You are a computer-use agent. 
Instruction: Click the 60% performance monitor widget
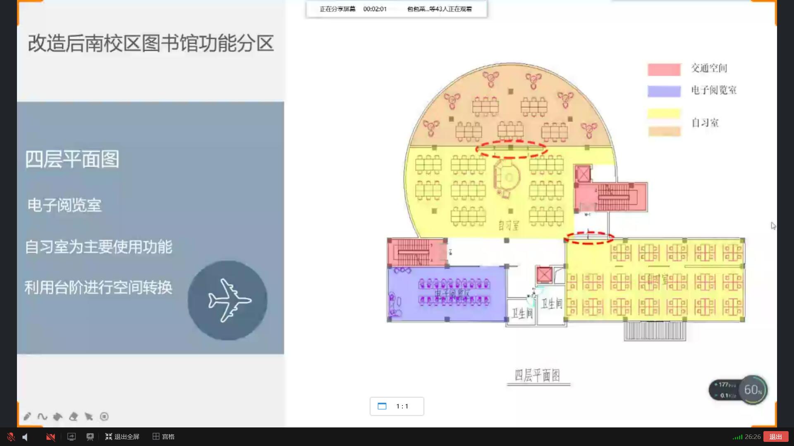point(753,389)
